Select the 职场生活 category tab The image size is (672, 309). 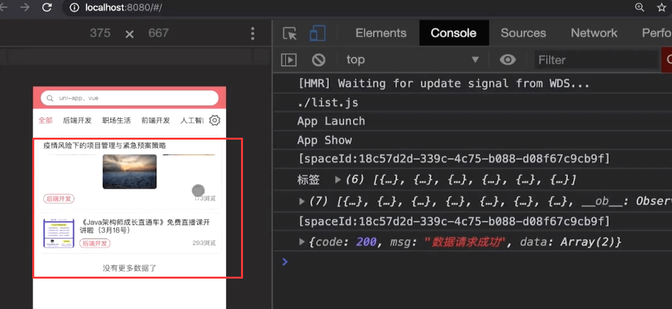(116, 120)
